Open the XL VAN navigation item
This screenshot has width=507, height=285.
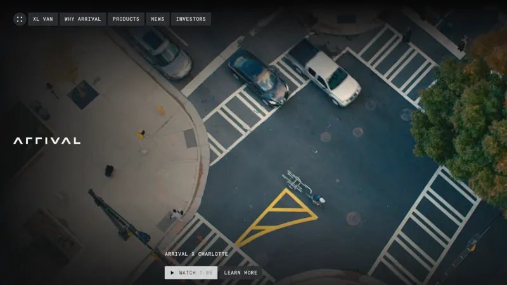coord(43,19)
